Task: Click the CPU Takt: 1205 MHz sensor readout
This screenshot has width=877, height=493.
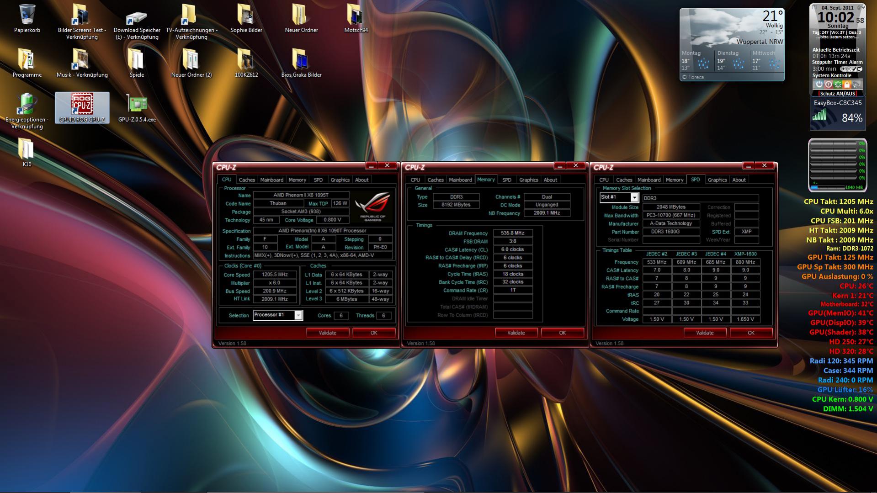Action: (839, 201)
